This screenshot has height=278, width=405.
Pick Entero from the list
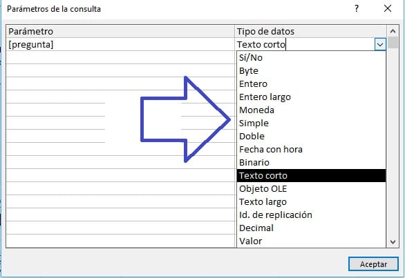pyautogui.click(x=311, y=83)
